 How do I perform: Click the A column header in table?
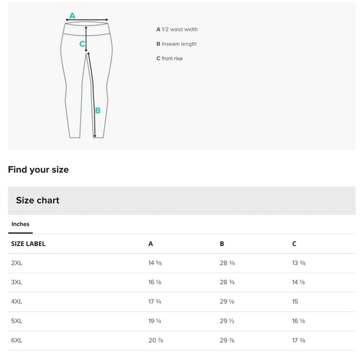point(150,244)
